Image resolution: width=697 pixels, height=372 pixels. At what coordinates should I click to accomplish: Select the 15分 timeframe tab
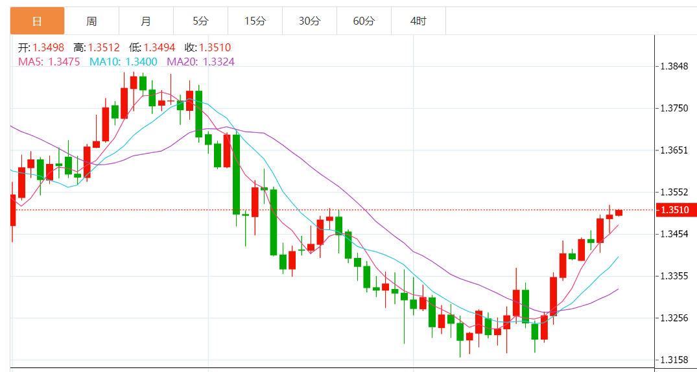coord(255,21)
